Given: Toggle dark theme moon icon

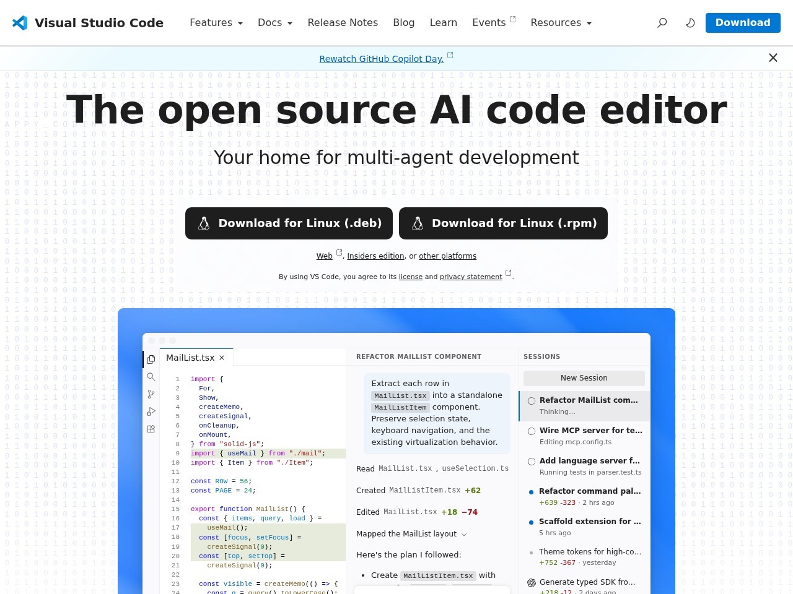Looking at the screenshot, I should pos(690,23).
